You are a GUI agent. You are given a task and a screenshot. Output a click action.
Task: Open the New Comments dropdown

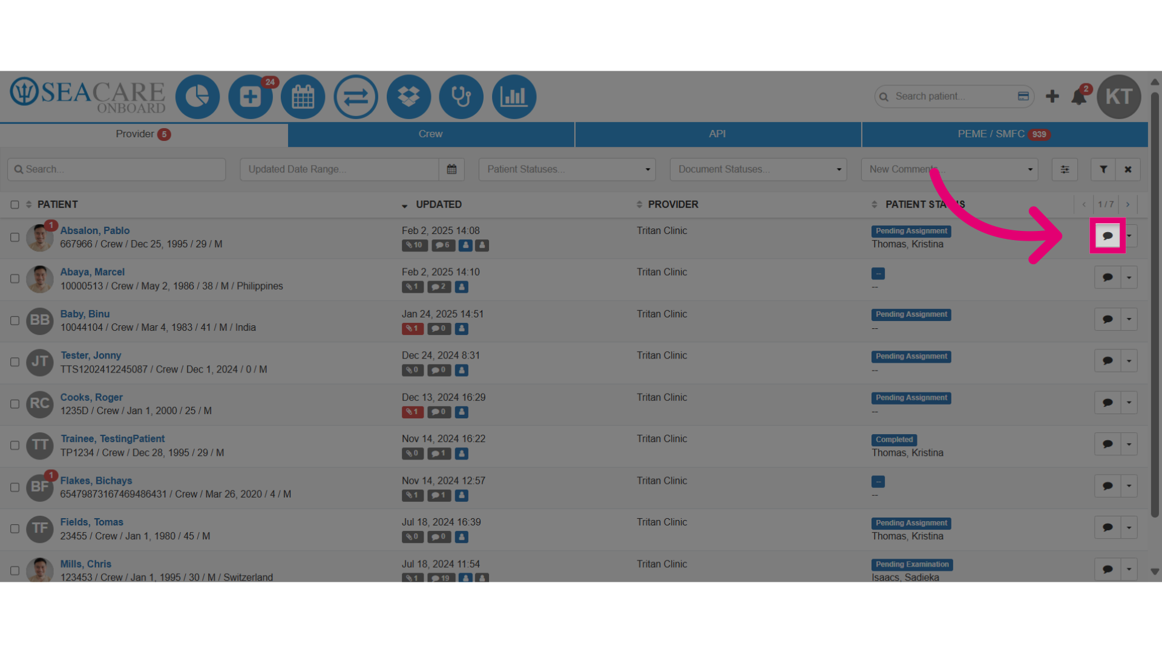pos(950,169)
